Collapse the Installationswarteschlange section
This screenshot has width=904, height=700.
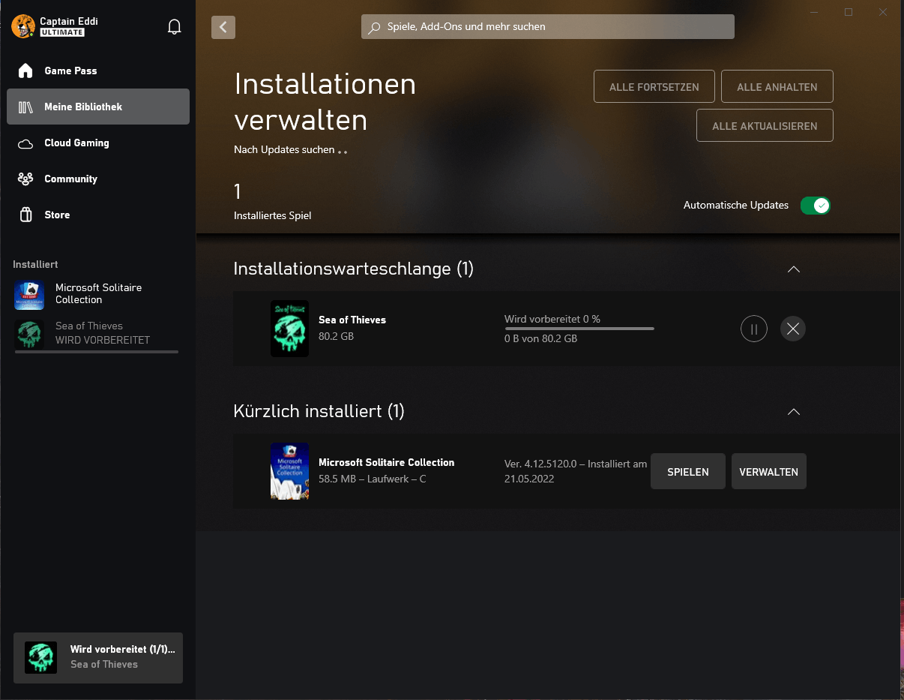click(794, 269)
